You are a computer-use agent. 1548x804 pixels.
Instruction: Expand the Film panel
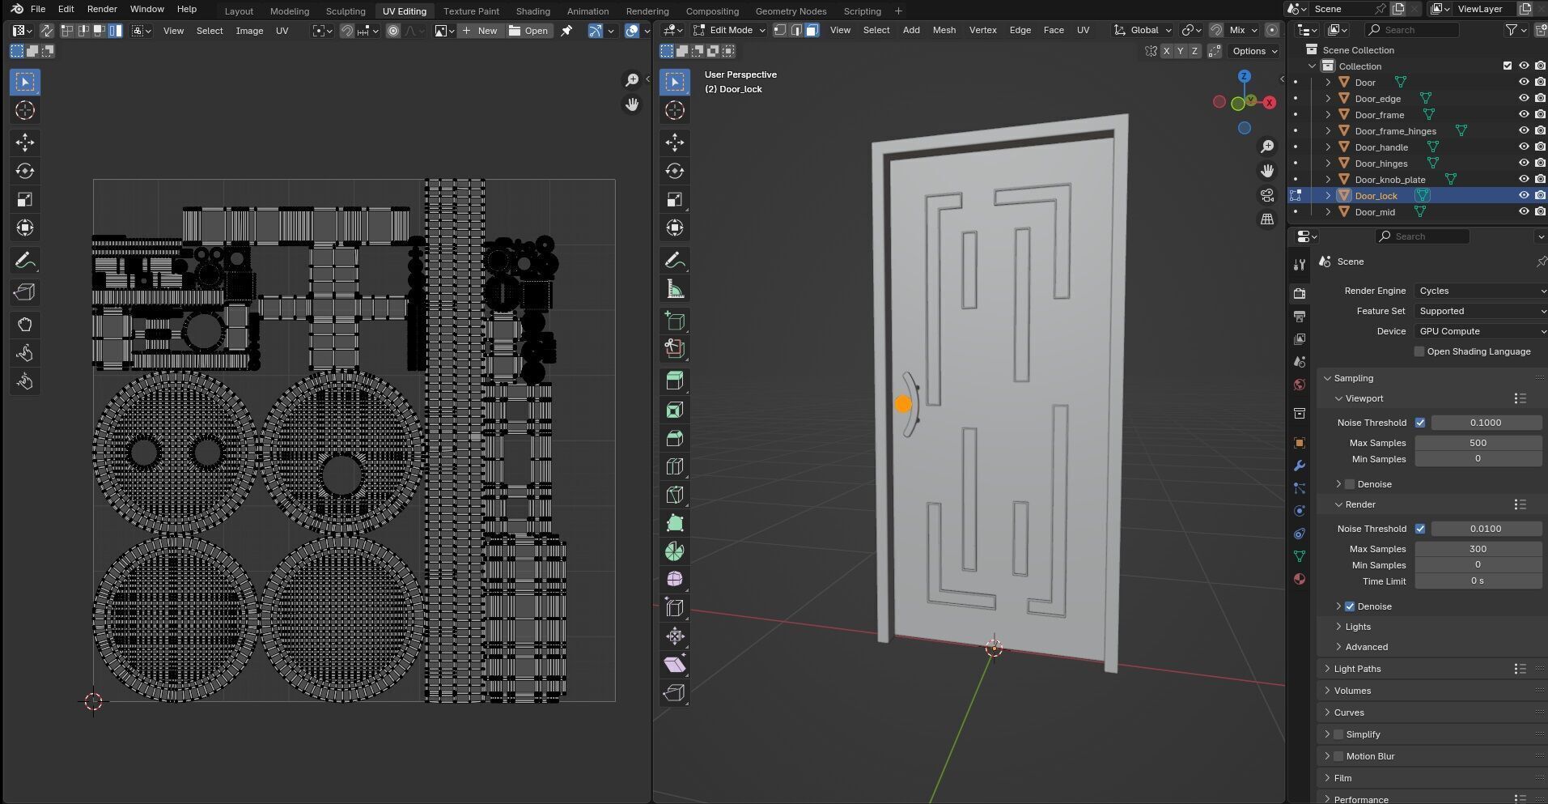coord(1342,778)
